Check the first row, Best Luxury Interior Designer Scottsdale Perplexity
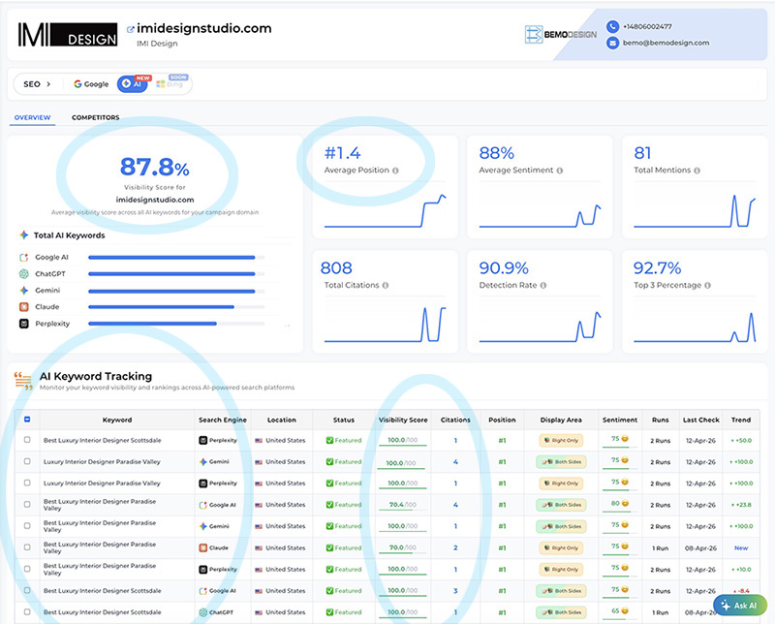 pos(27,440)
